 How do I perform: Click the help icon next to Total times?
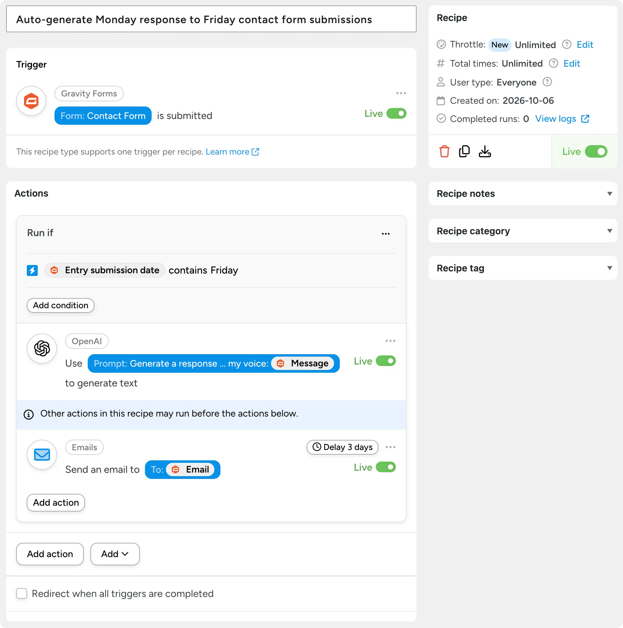click(553, 63)
